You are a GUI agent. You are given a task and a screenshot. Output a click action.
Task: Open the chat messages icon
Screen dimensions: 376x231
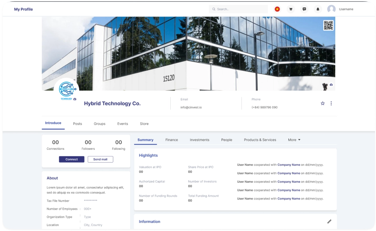pyautogui.click(x=304, y=9)
